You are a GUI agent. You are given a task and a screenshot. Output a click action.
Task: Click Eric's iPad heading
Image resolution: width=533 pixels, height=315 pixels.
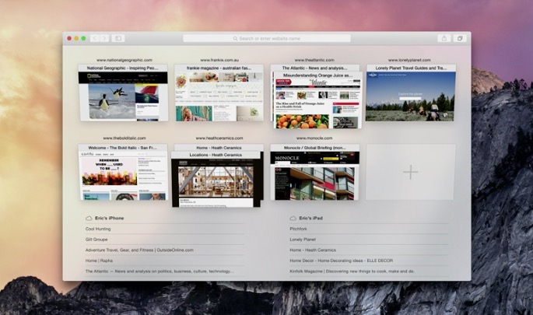311,218
